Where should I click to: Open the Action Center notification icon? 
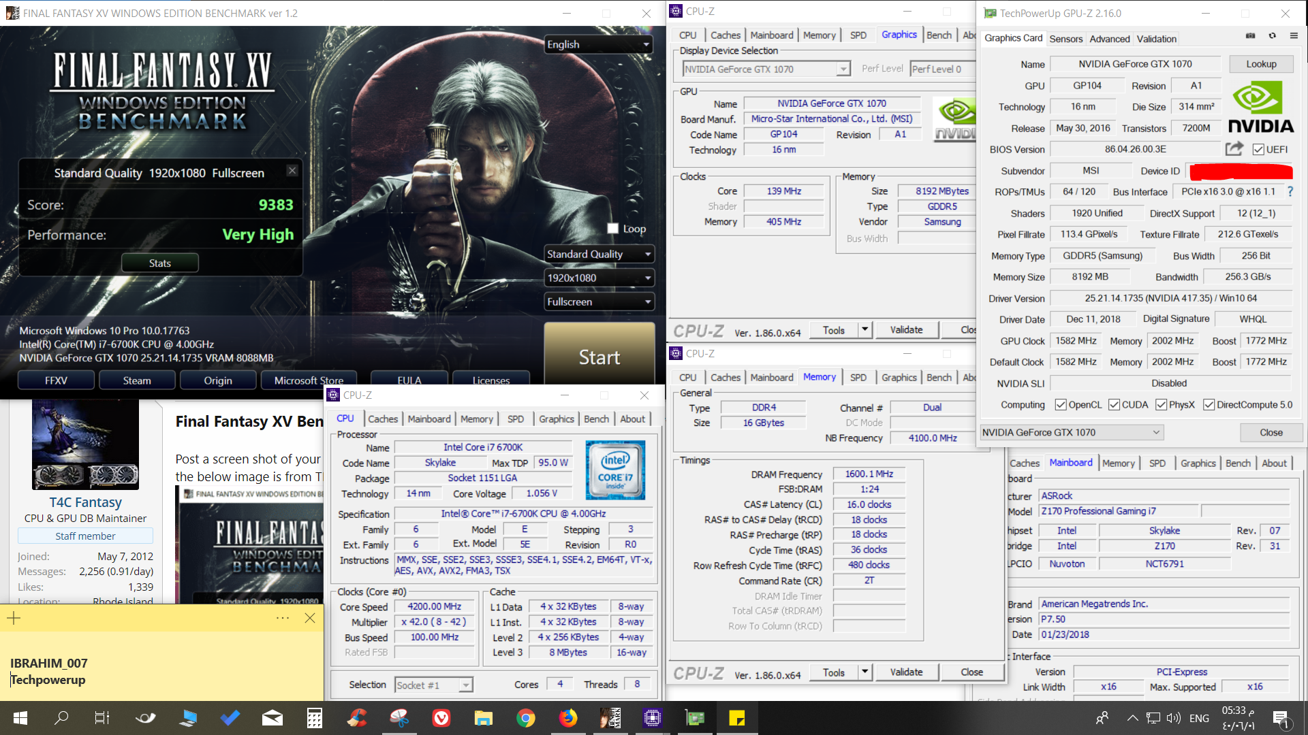tap(1281, 718)
